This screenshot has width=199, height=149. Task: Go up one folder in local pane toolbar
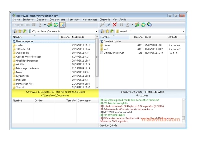[25, 31]
